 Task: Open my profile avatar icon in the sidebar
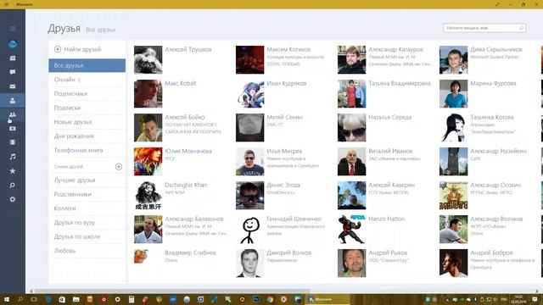[x=13, y=44]
